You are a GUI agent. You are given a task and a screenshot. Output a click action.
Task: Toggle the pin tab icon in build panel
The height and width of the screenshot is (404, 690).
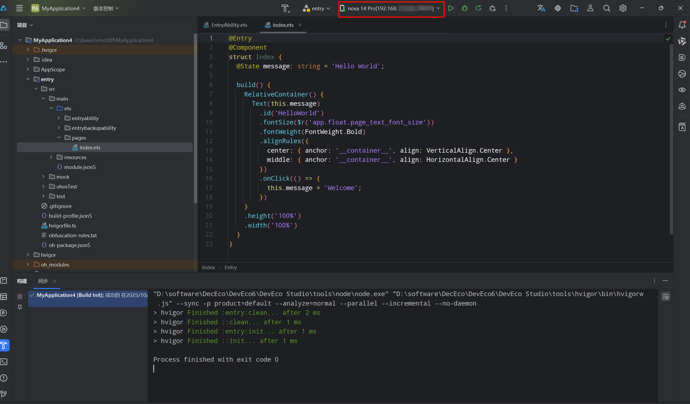[x=20, y=307]
